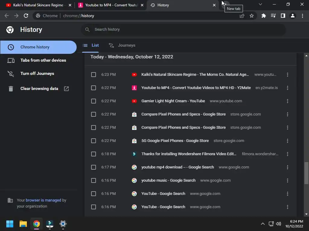Click the external link icon beside Clear browsing data
Image resolution: width=309 pixels, height=231 pixels.
(66, 89)
